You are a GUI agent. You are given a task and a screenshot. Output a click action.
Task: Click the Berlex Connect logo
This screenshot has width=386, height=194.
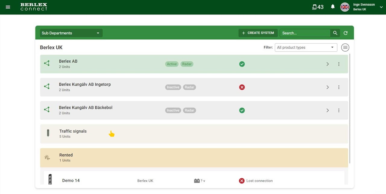34,7
